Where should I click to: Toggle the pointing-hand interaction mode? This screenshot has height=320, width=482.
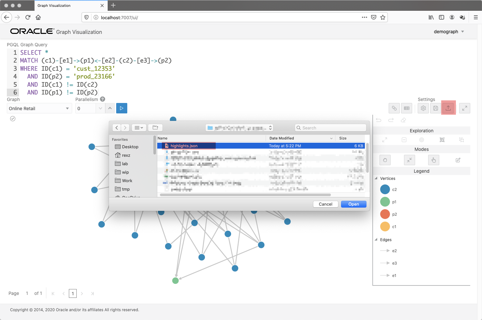[434, 160]
